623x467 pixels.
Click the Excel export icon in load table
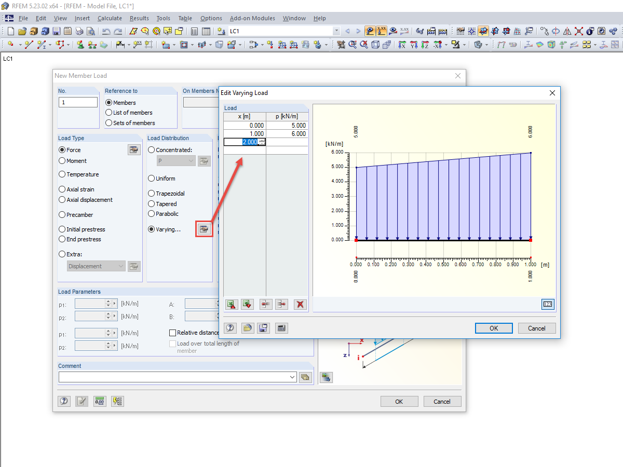pyautogui.click(x=232, y=305)
